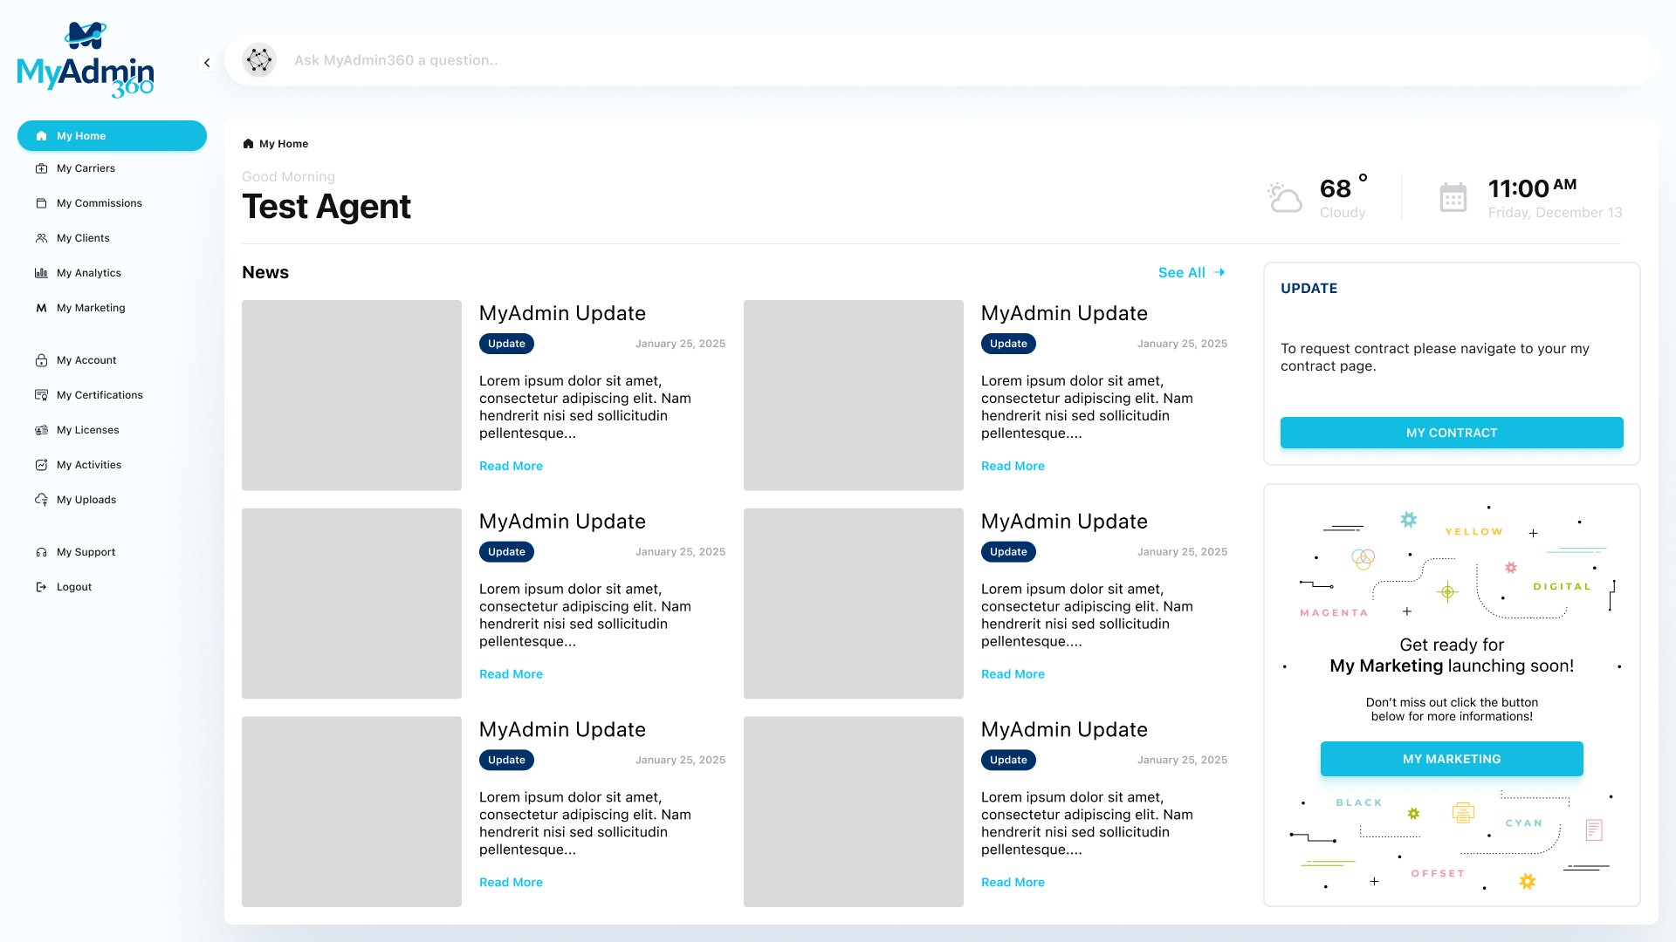Click Read More on first MyAdmin Update
Screen dimensions: 1676x942
click(511, 466)
